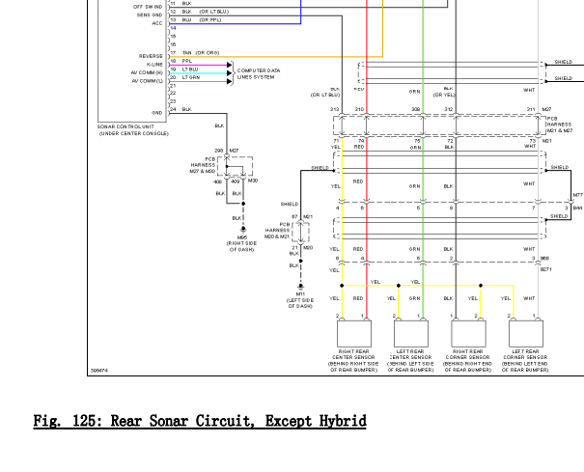Click the GND label at pin 24
This screenshot has height=472, width=584.
(x=157, y=113)
